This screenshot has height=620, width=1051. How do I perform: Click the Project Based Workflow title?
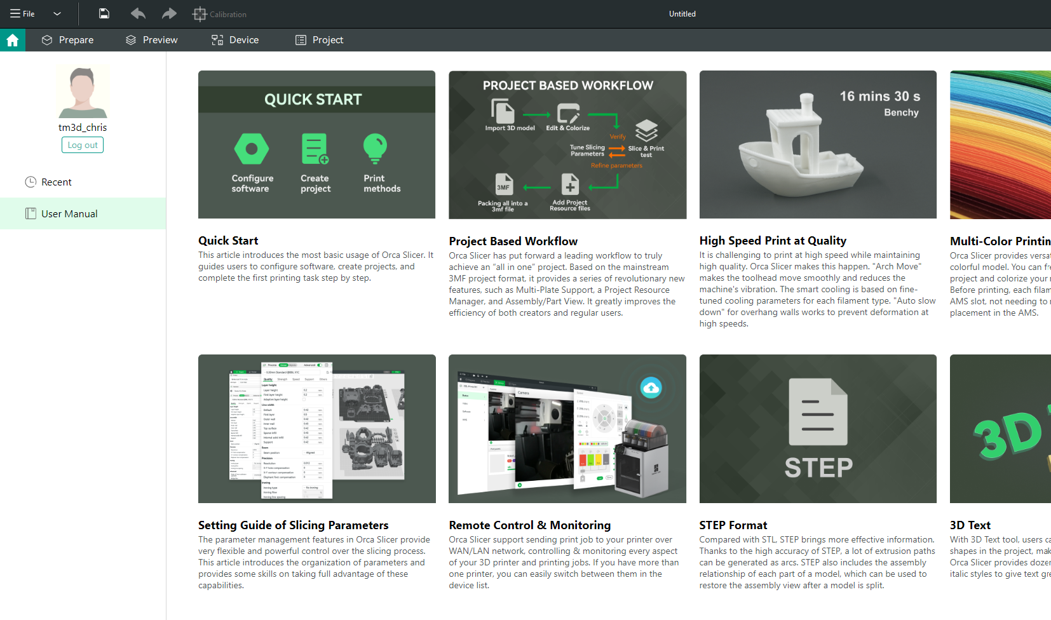[x=513, y=241]
